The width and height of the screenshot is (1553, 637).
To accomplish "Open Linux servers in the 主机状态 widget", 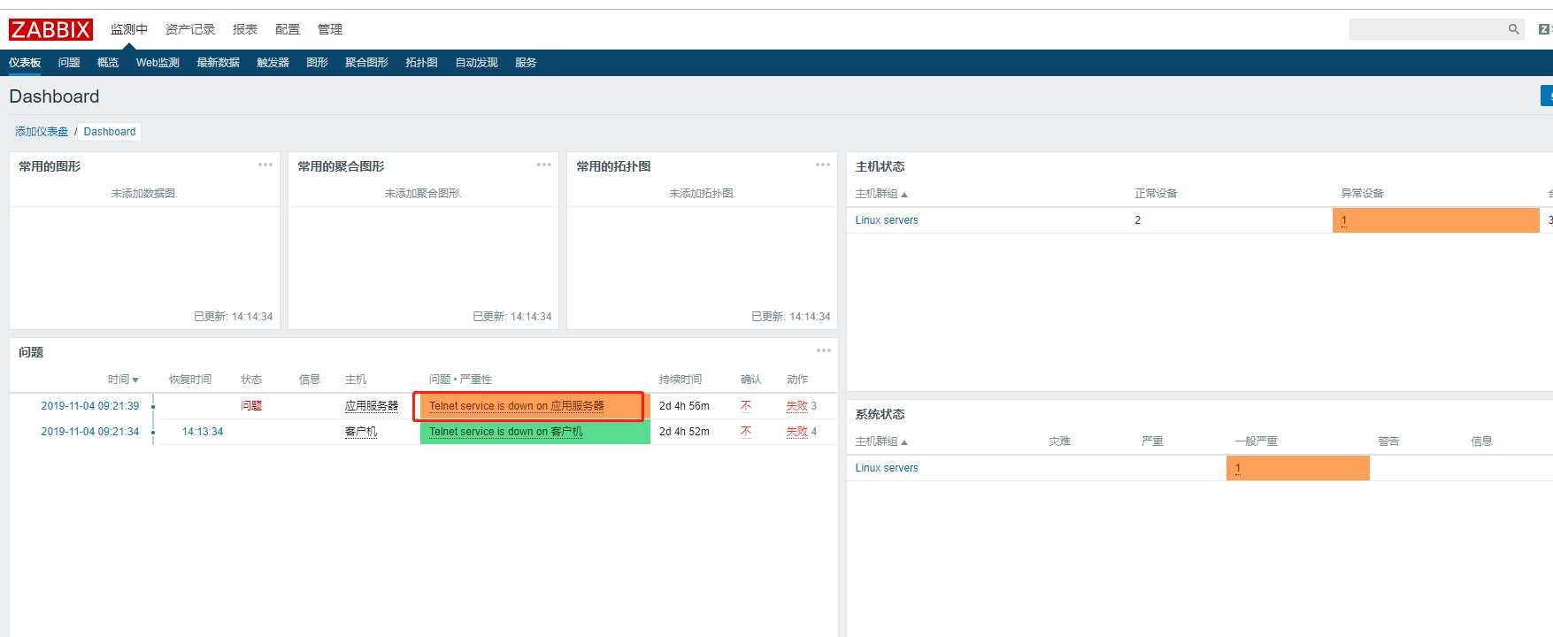I will 887,220.
